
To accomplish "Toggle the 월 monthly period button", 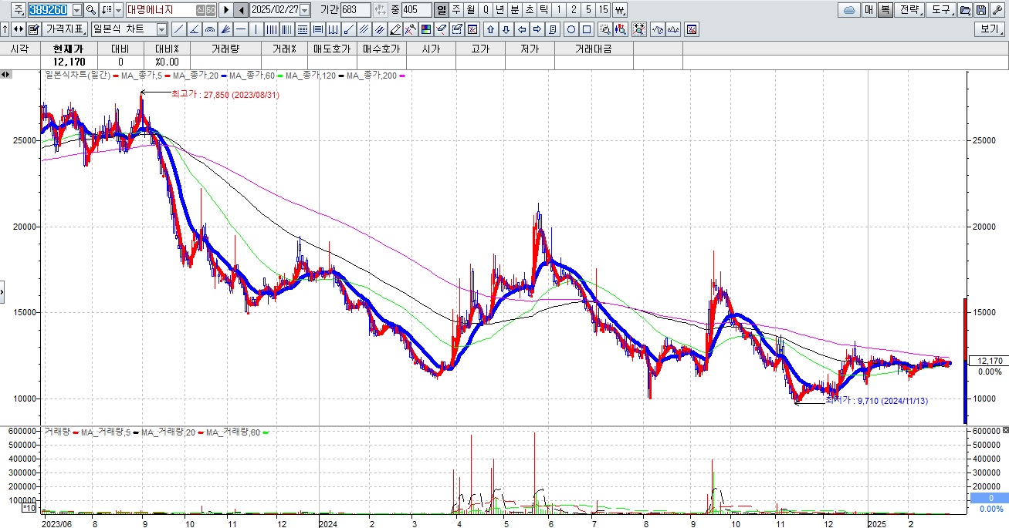I will pyautogui.click(x=470, y=10).
